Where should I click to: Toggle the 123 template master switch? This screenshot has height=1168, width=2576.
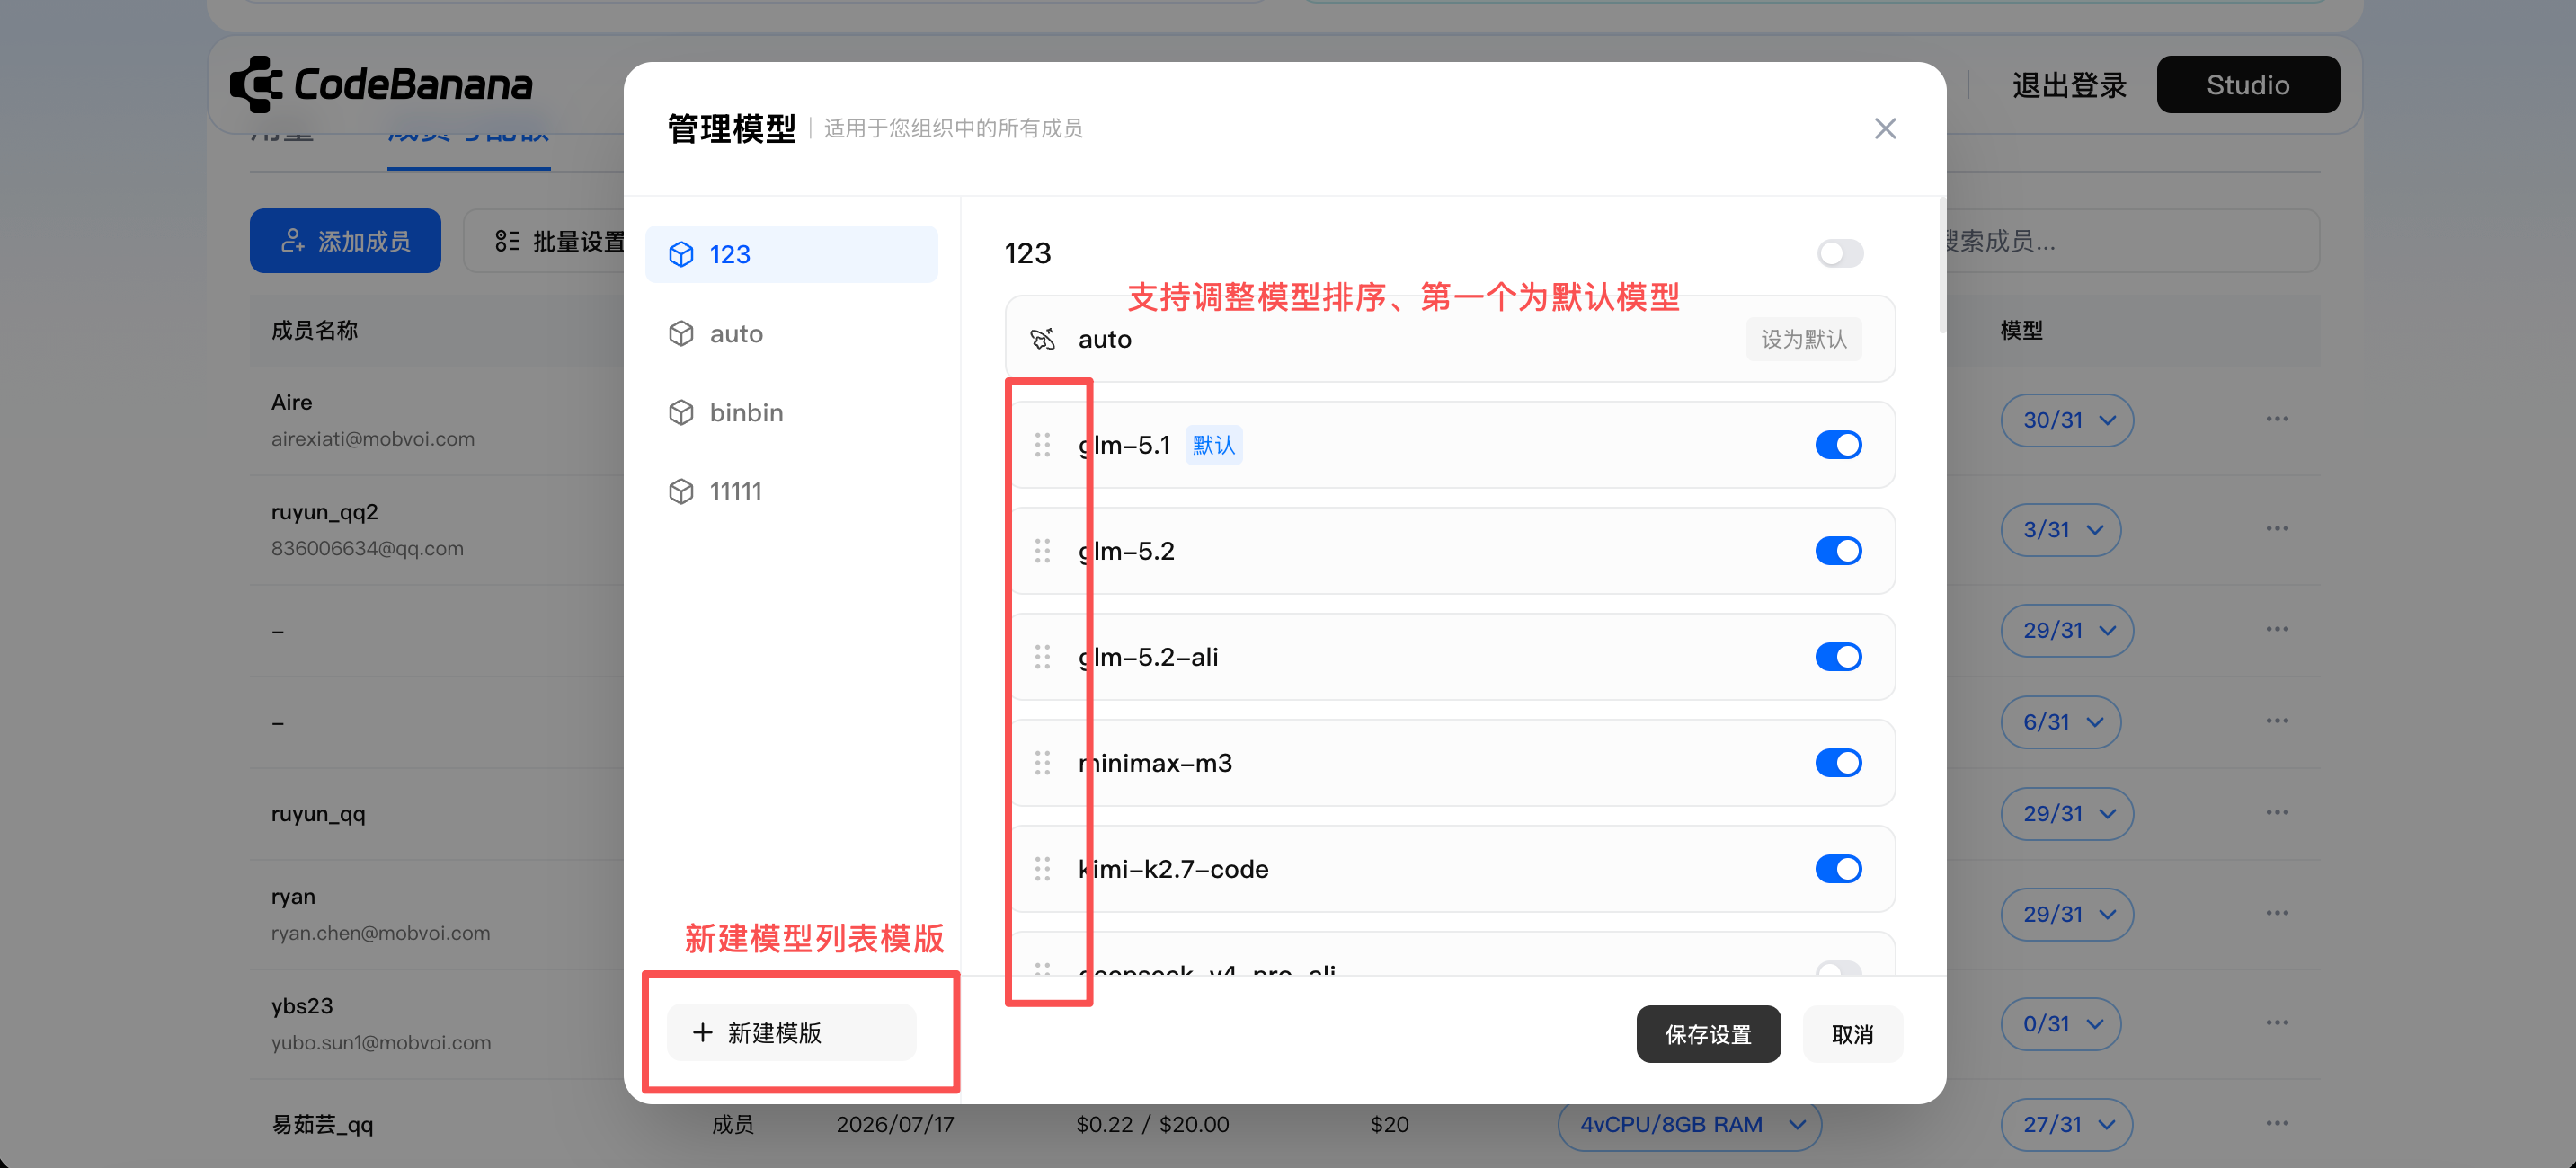(x=1839, y=253)
